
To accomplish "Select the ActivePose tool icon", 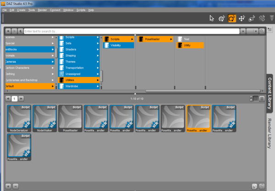I will pyautogui.click(x=262, y=18).
